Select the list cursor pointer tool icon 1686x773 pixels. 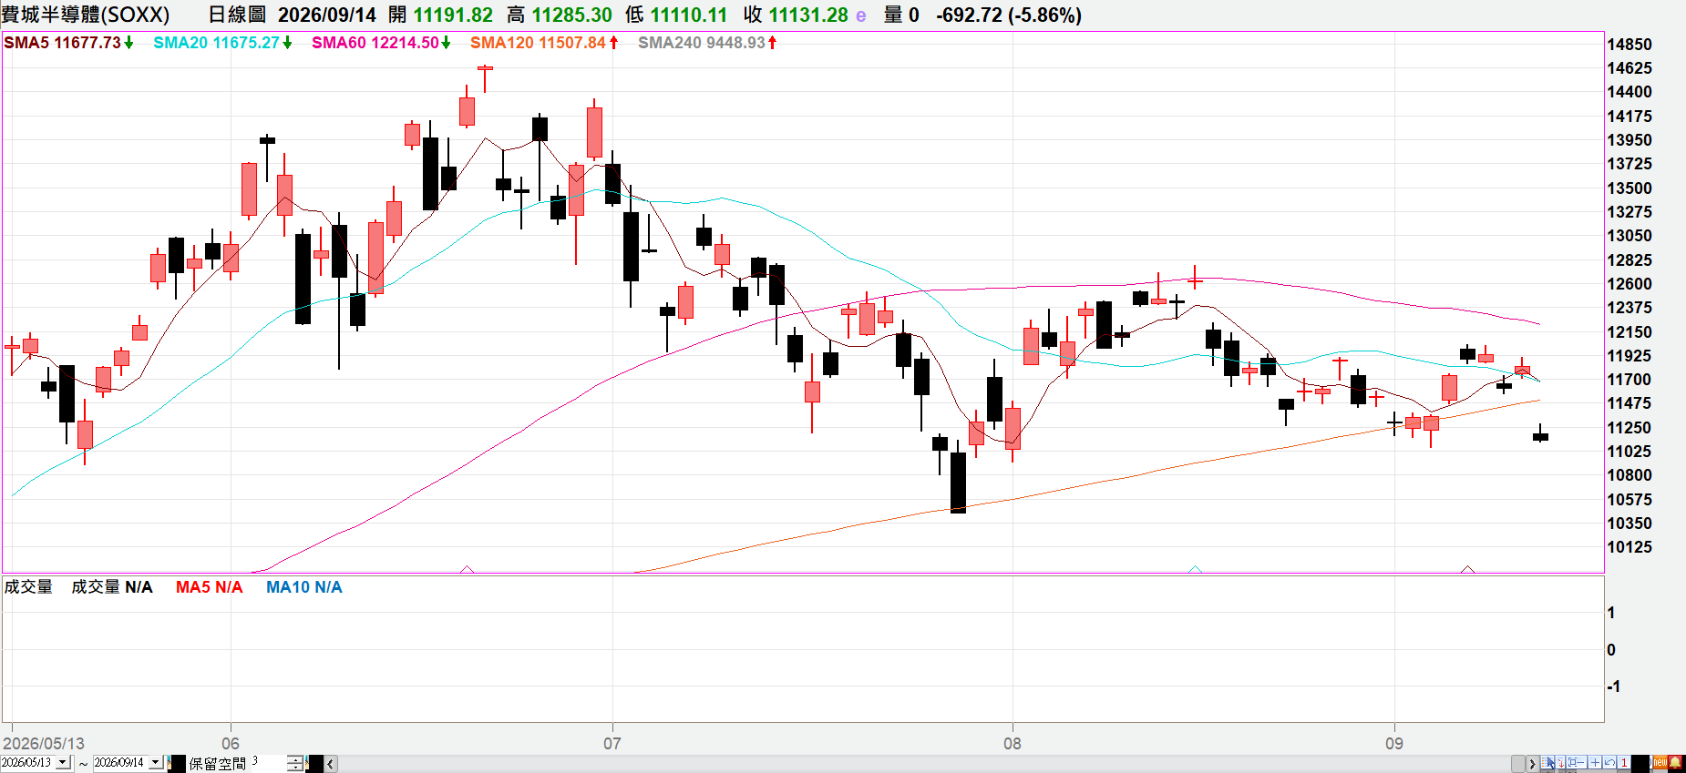(1547, 762)
